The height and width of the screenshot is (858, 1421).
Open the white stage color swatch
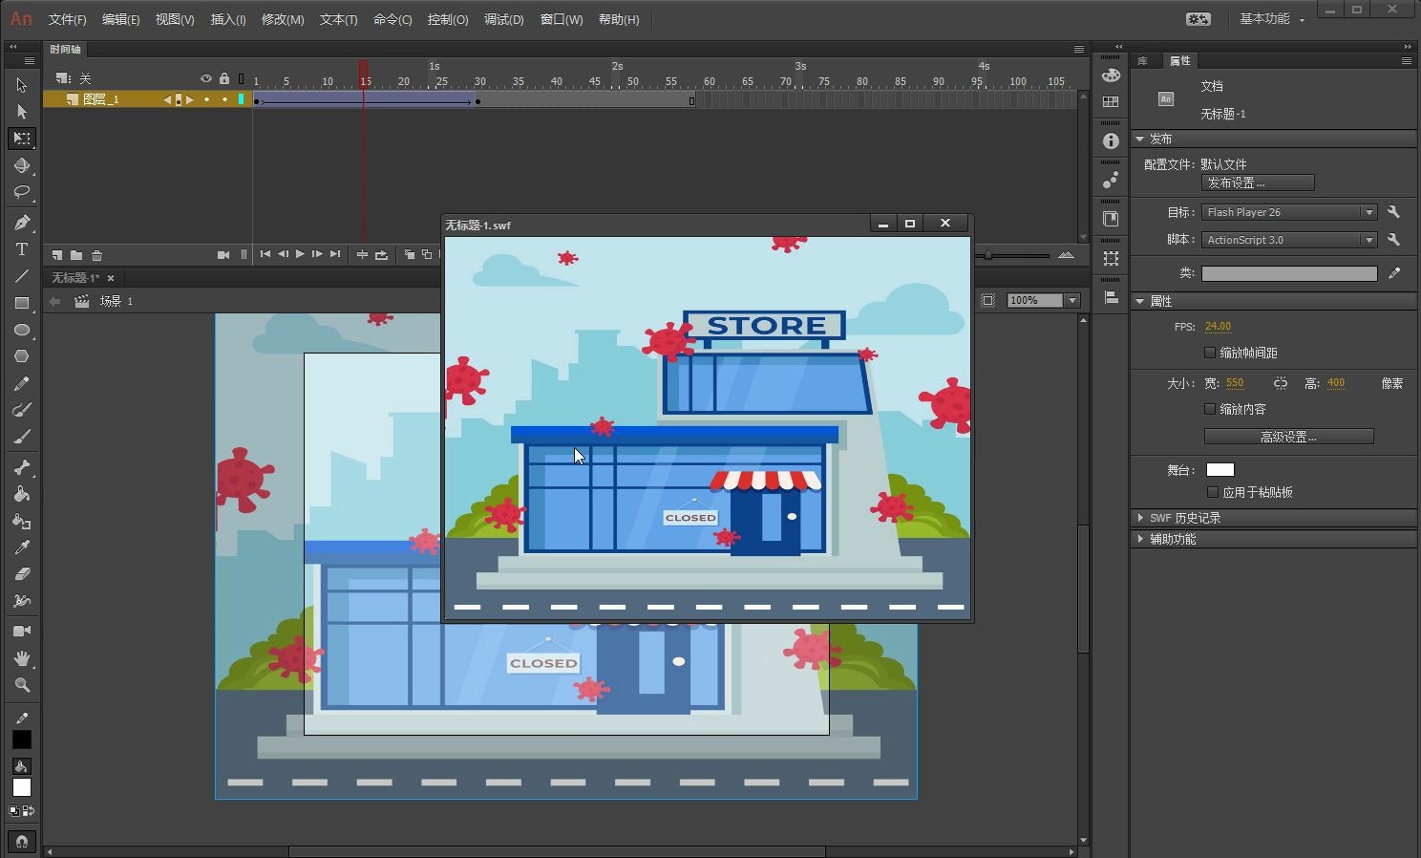pyautogui.click(x=1220, y=469)
